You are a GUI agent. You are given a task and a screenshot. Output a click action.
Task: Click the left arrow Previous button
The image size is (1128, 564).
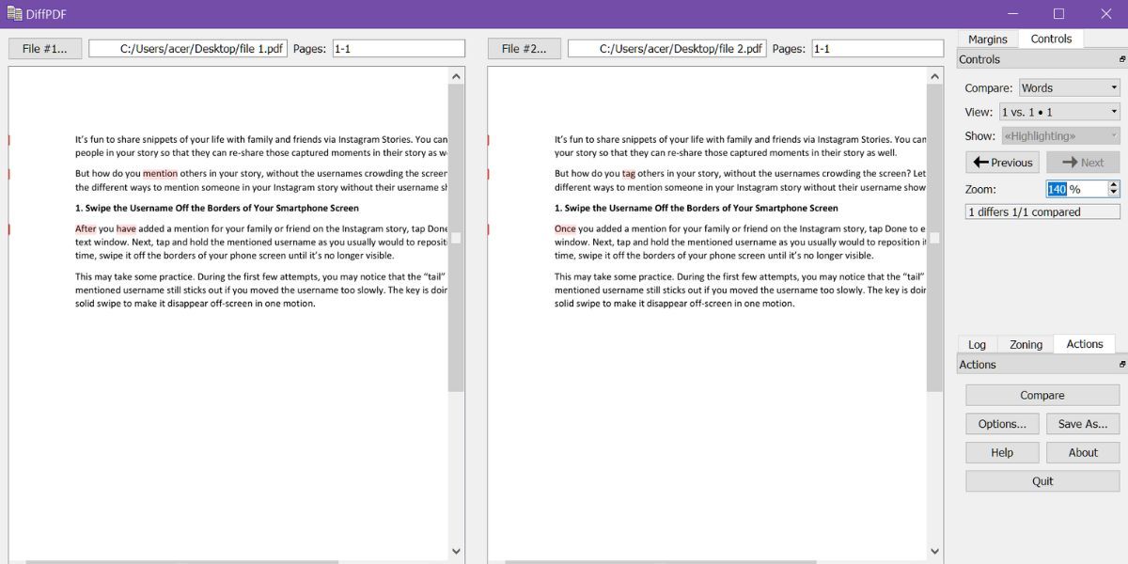click(1002, 163)
